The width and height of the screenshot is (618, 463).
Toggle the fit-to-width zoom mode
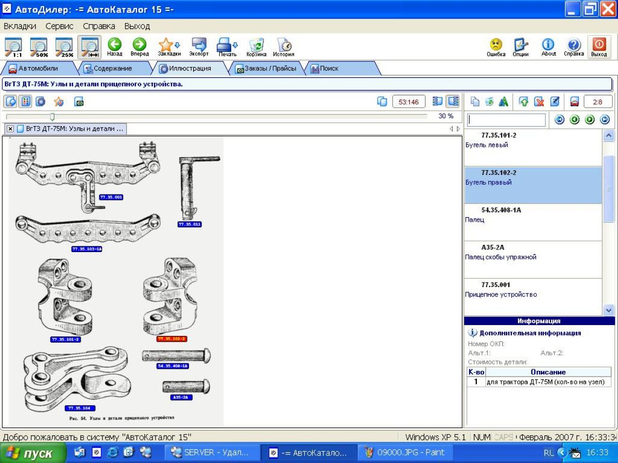(x=89, y=46)
